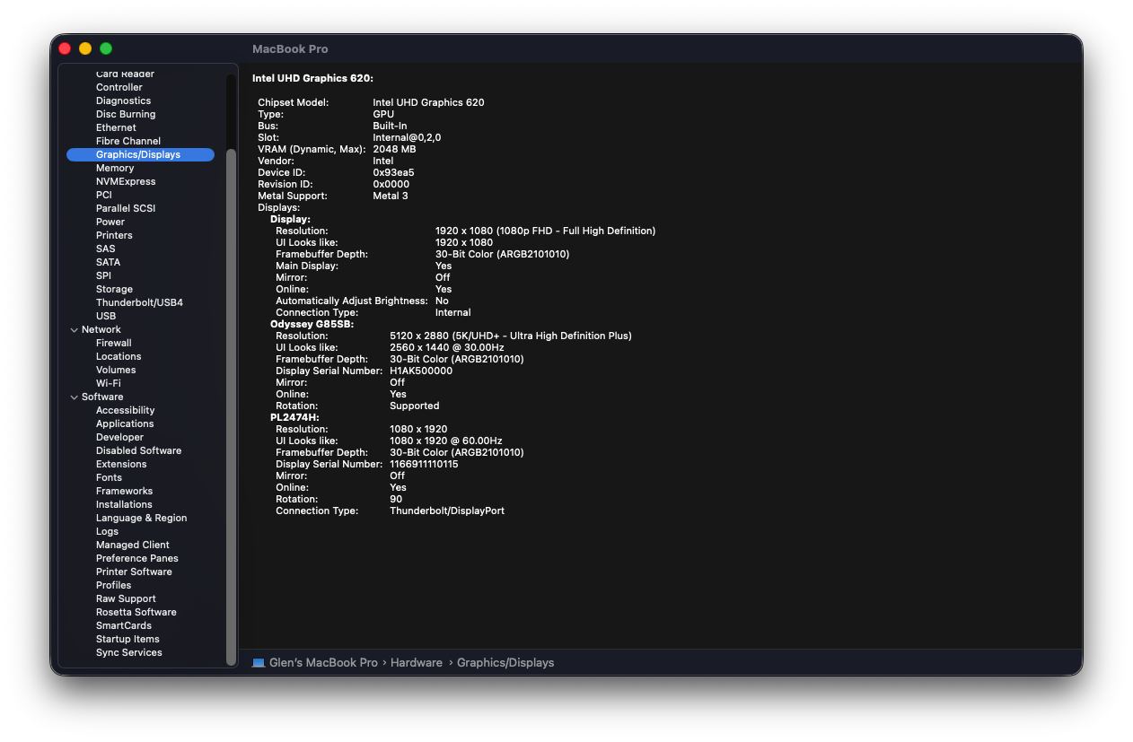Open Startup Items in the sidebar
Screen dimensions: 1133x742
click(127, 639)
